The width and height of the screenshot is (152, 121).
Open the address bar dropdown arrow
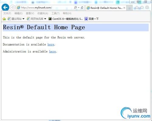pyautogui.click(x=79, y=8)
